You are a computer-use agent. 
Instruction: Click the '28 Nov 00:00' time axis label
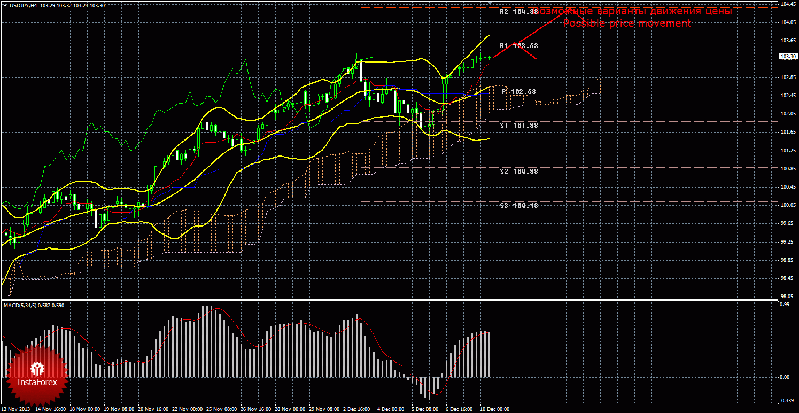coord(290,409)
